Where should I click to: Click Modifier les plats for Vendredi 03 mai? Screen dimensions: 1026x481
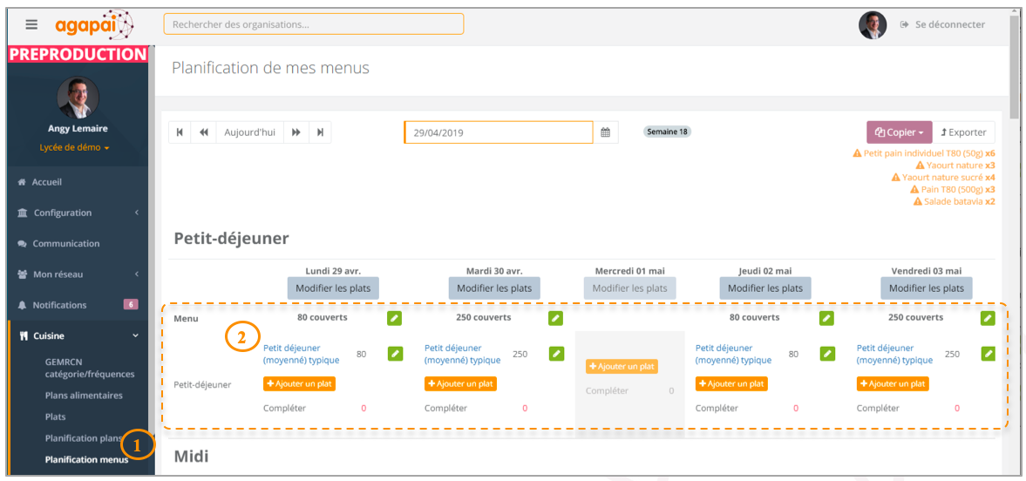point(927,288)
